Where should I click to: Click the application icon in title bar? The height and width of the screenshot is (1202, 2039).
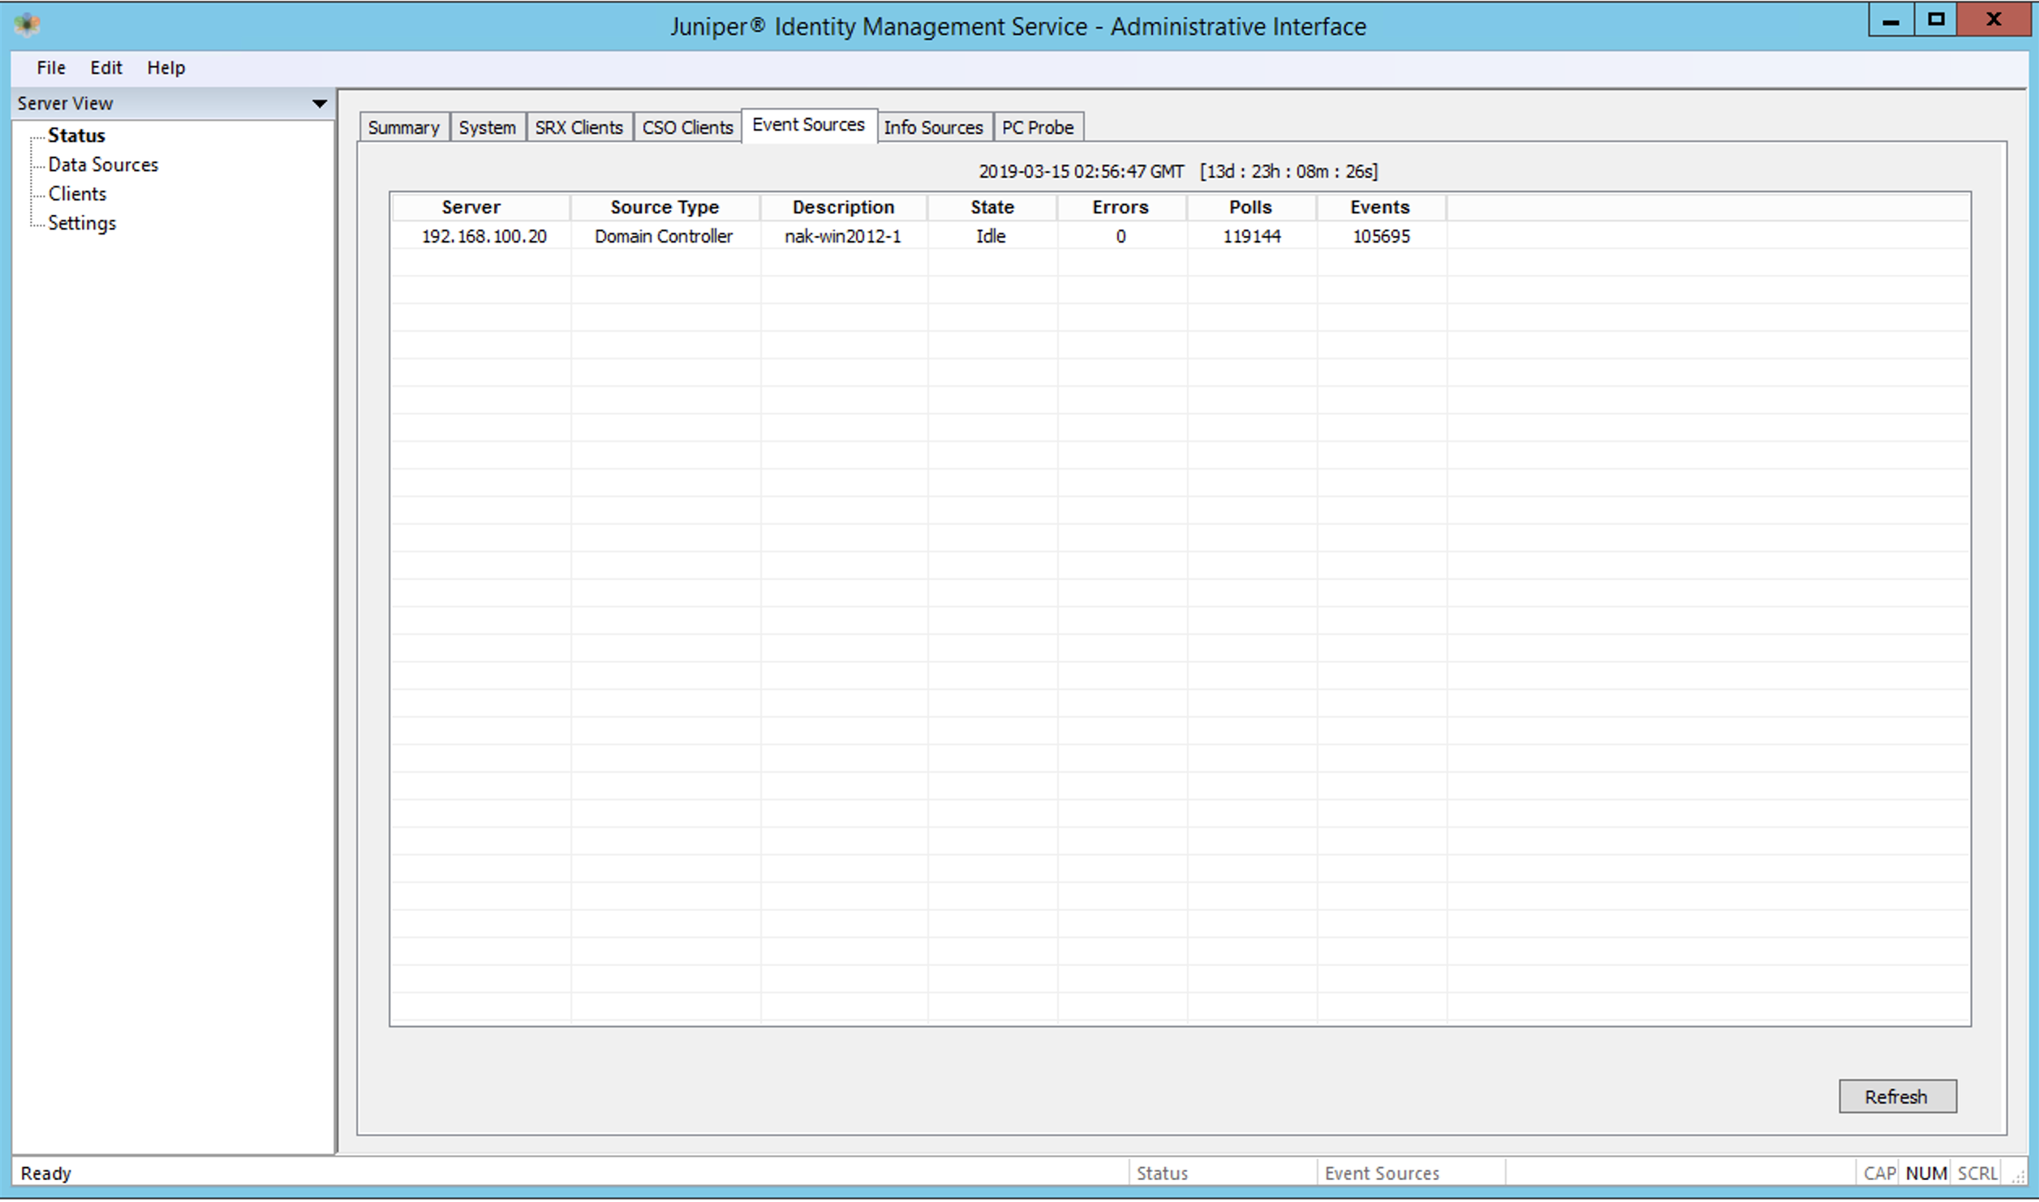click(x=28, y=25)
